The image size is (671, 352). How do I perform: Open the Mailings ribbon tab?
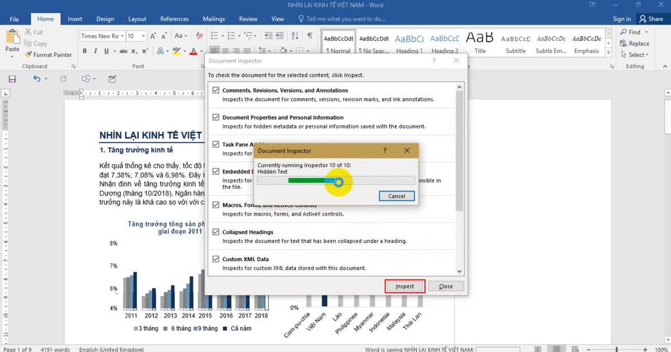coord(214,18)
